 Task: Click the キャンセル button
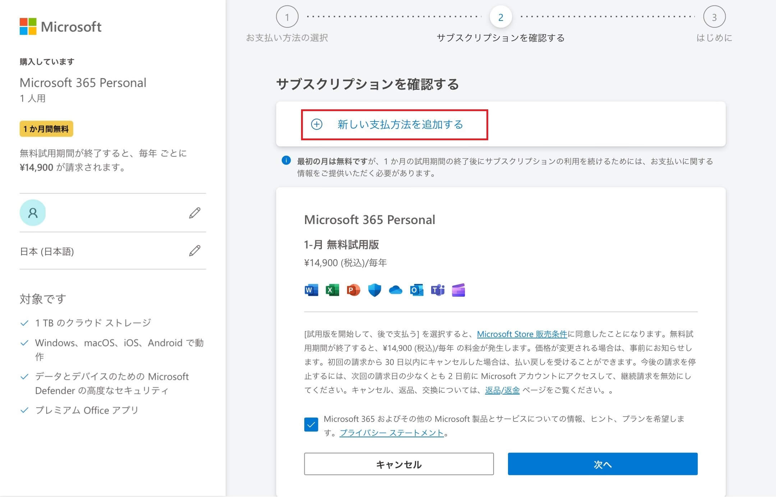click(x=399, y=464)
